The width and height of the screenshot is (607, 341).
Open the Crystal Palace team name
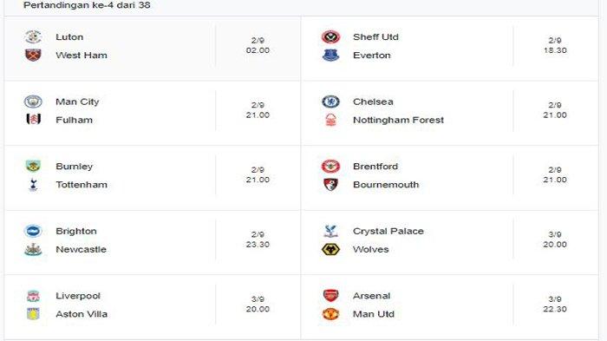click(x=388, y=232)
